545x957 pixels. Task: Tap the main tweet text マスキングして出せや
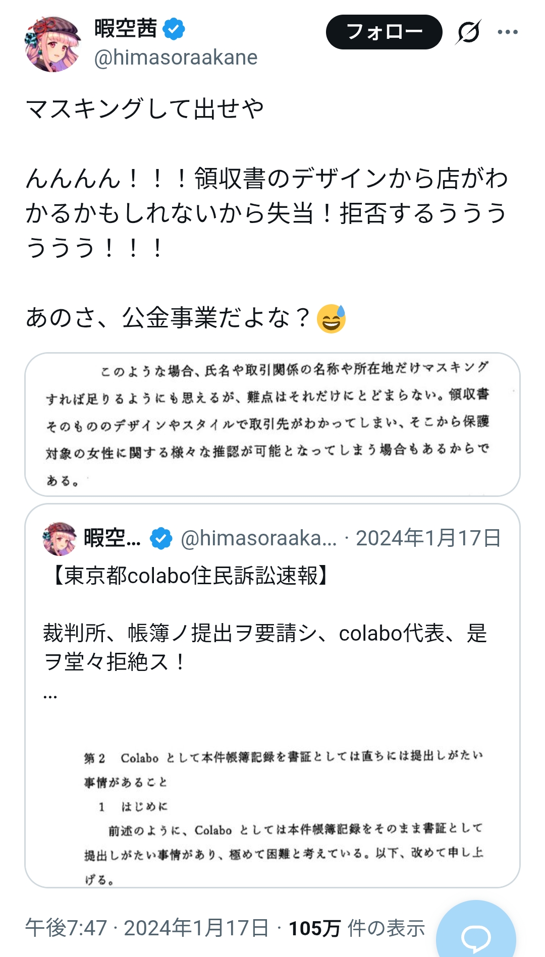[145, 109]
